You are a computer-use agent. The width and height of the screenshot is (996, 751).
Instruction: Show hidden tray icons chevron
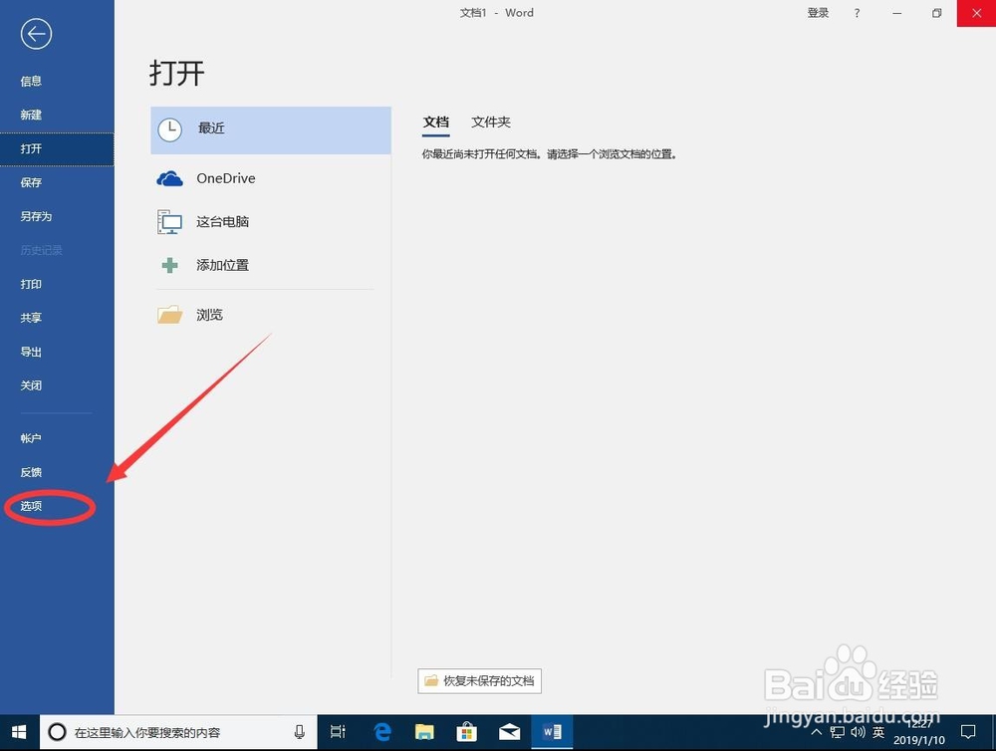pos(817,733)
